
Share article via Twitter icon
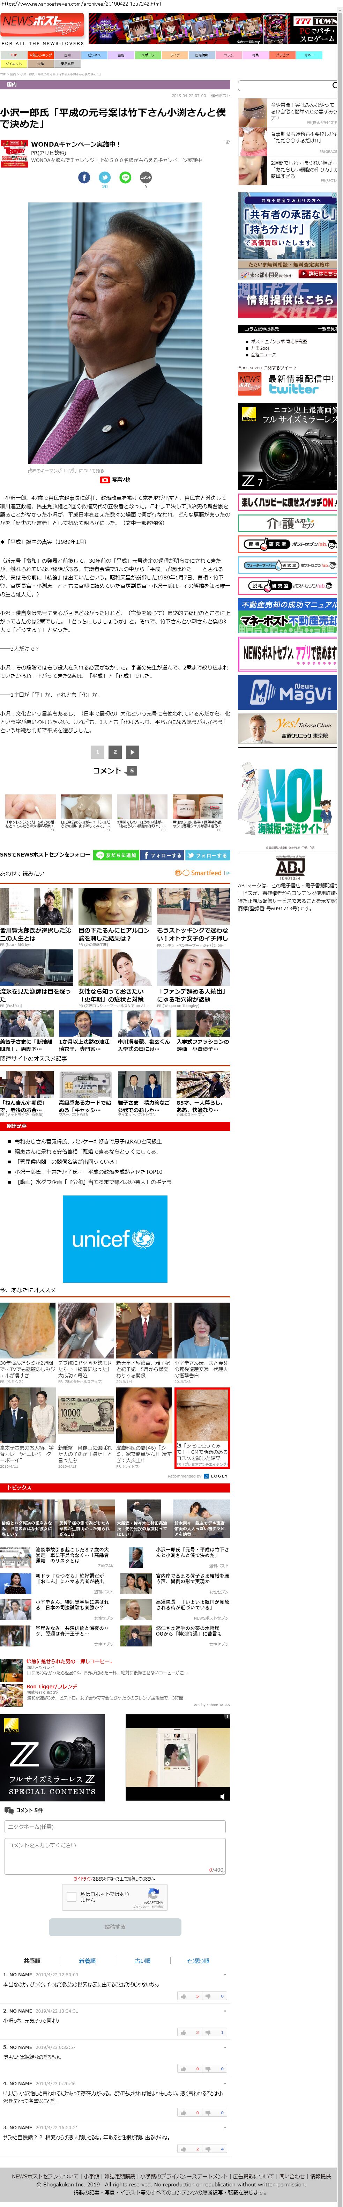click(x=105, y=177)
